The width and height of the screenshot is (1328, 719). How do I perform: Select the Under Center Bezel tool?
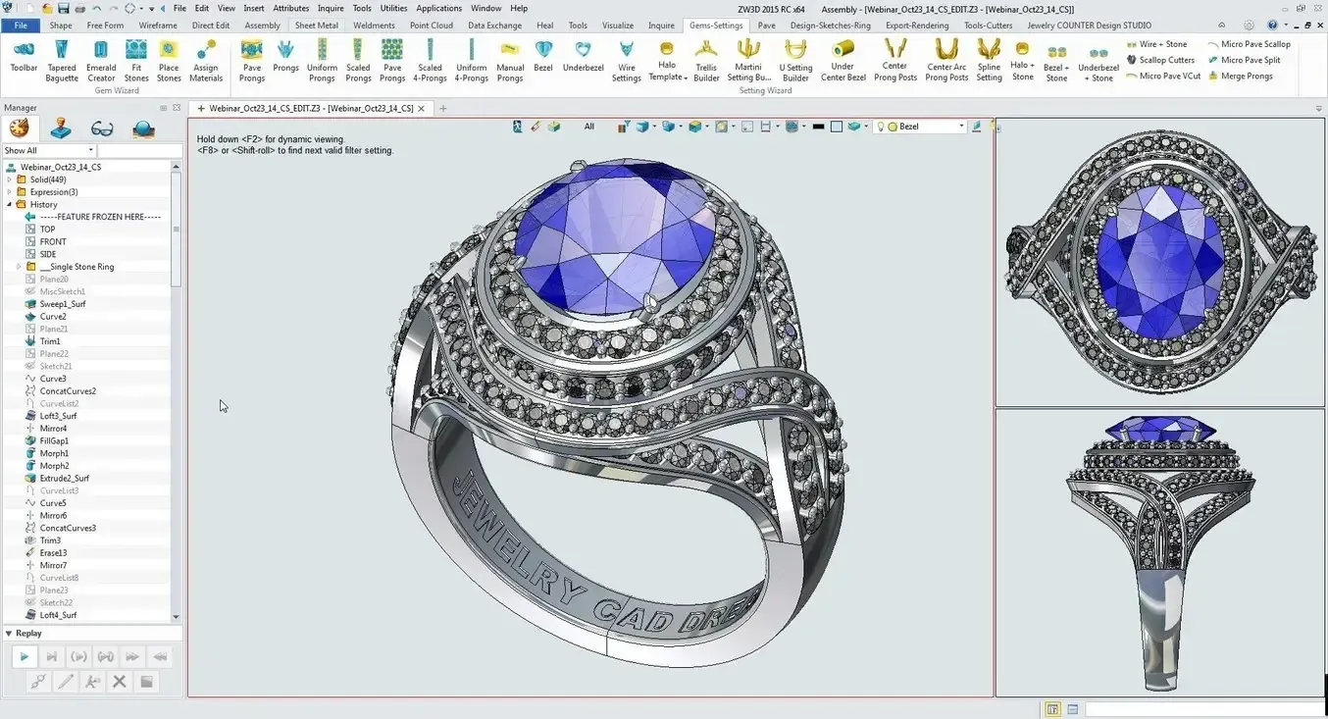(x=843, y=59)
